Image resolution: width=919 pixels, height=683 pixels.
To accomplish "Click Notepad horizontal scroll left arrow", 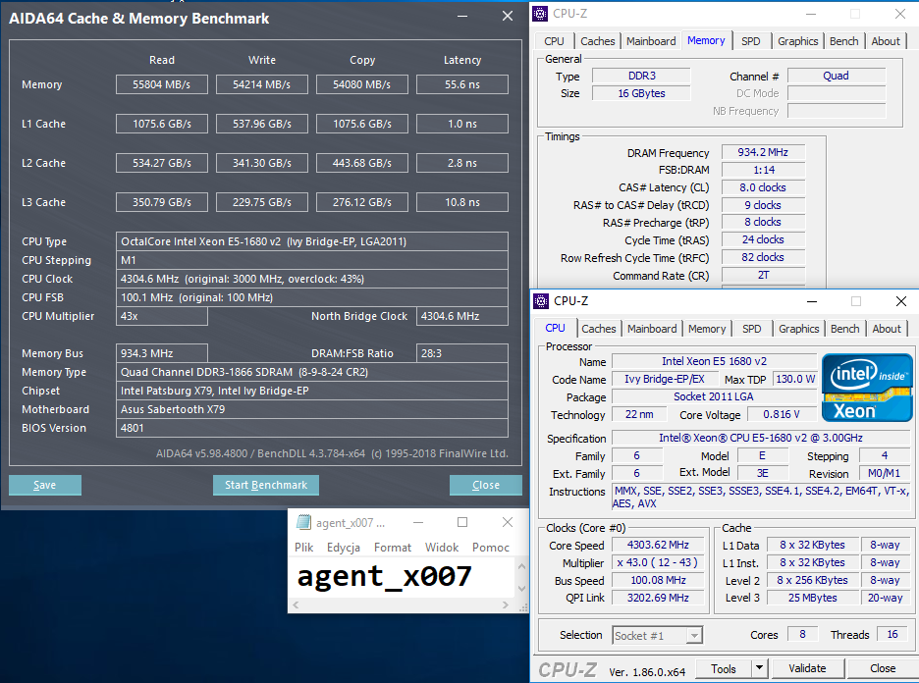I will coord(296,605).
